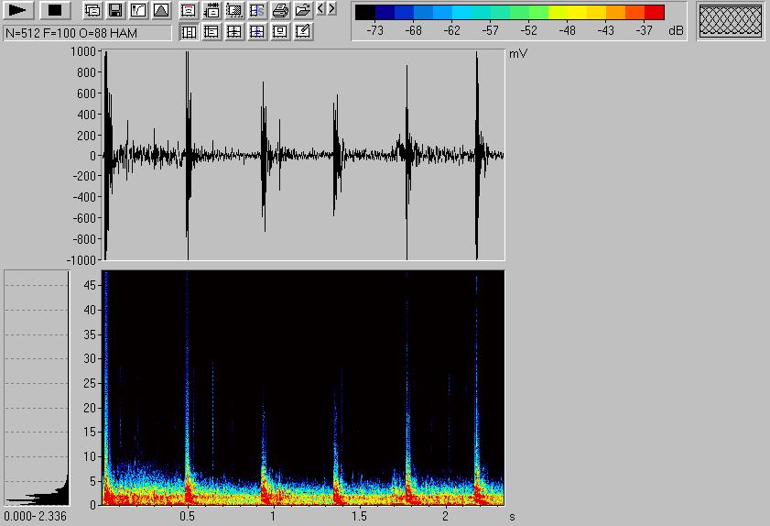Toggle the first cursor mode button in second row
The image size is (770, 526).
coord(189,32)
